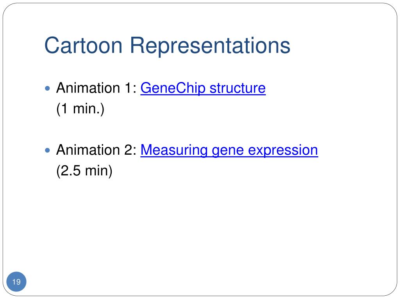
Task: Click the word 'Cartoon' in the title
Action: click(84, 45)
